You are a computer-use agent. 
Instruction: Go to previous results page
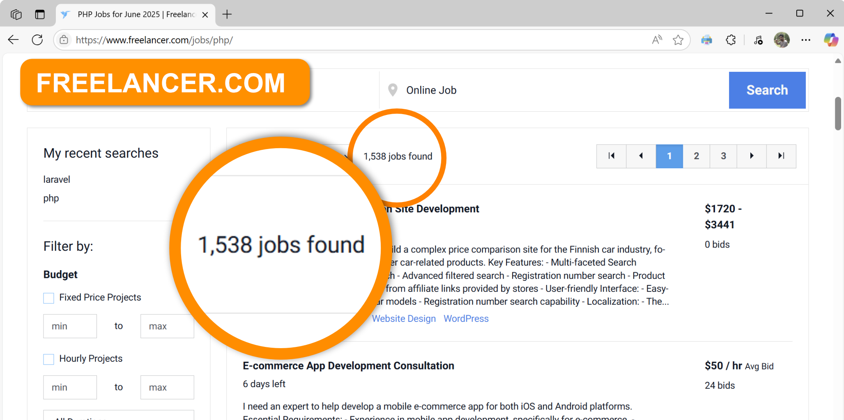click(641, 156)
